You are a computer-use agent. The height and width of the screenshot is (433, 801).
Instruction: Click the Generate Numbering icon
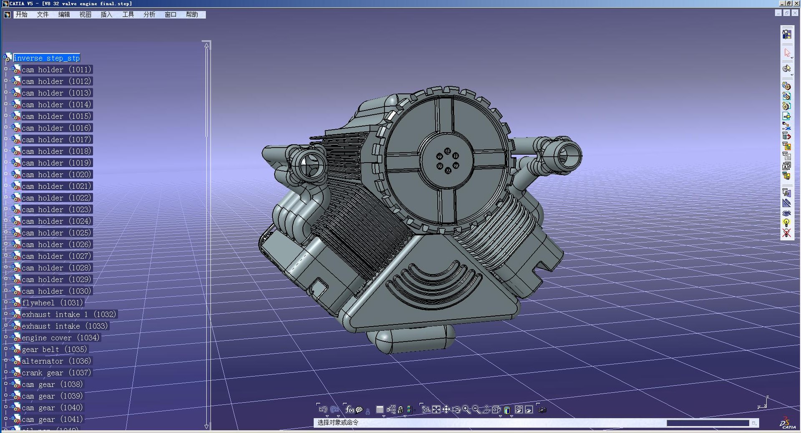pos(787,166)
